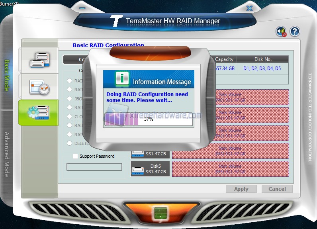Select the gear-and-drive RAID configuration icon
Viewport: 317px width, 229px height.
click(x=39, y=112)
